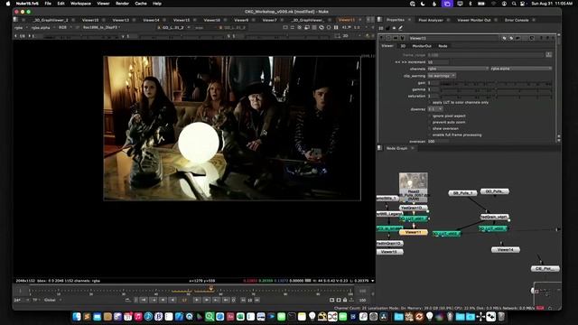Toggle ignore pixel aspect checkbox

click(x=430, y=116)
